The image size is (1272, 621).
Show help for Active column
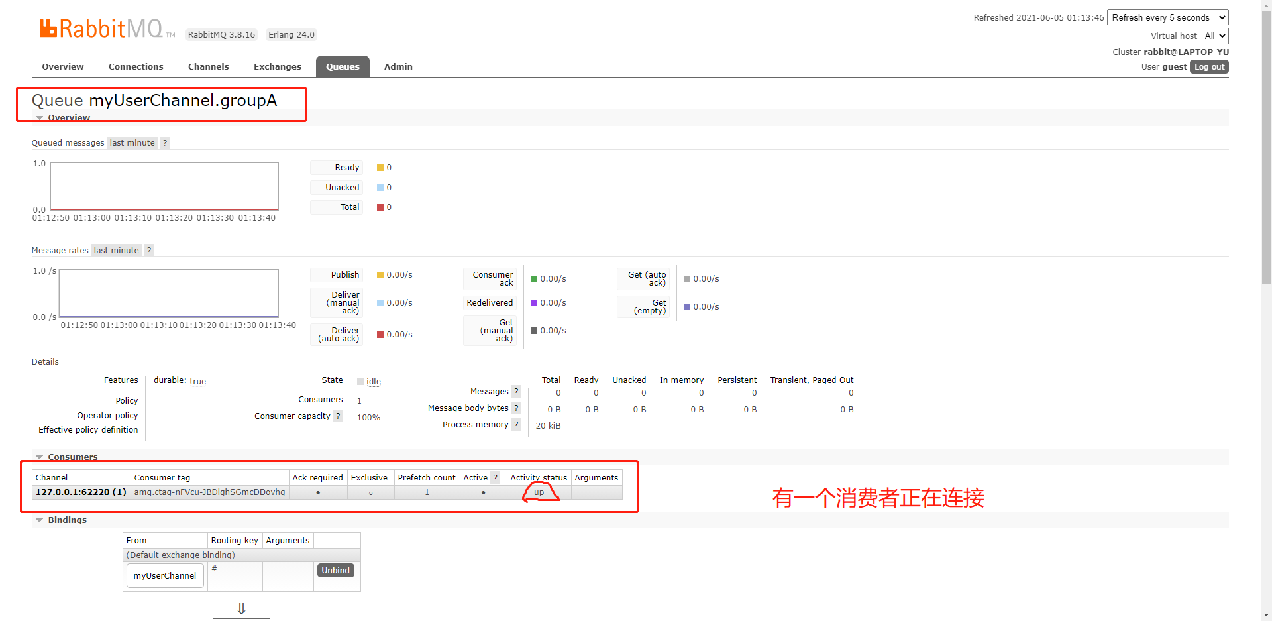pyautogui.click(x=495, y=477)
